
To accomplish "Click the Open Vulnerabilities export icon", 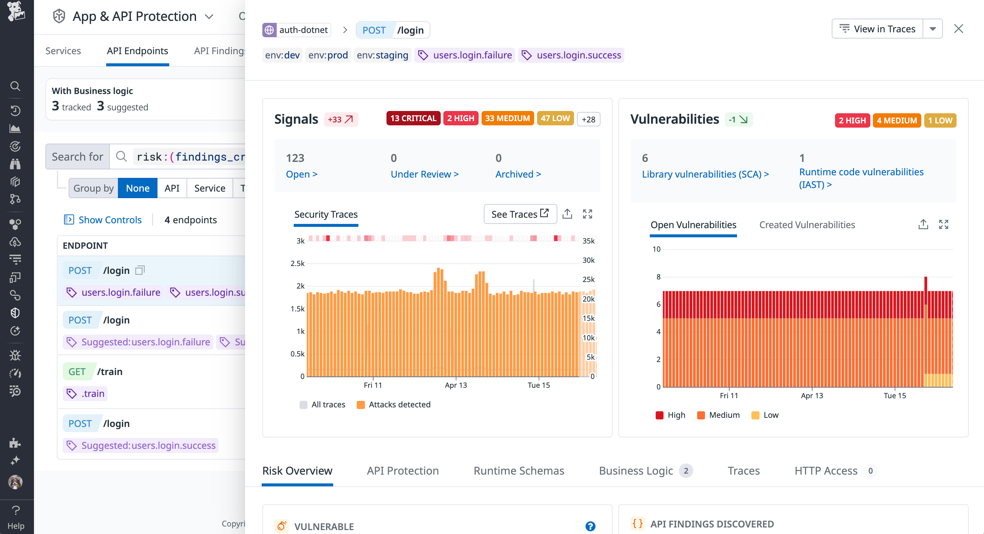I will 924,225.
